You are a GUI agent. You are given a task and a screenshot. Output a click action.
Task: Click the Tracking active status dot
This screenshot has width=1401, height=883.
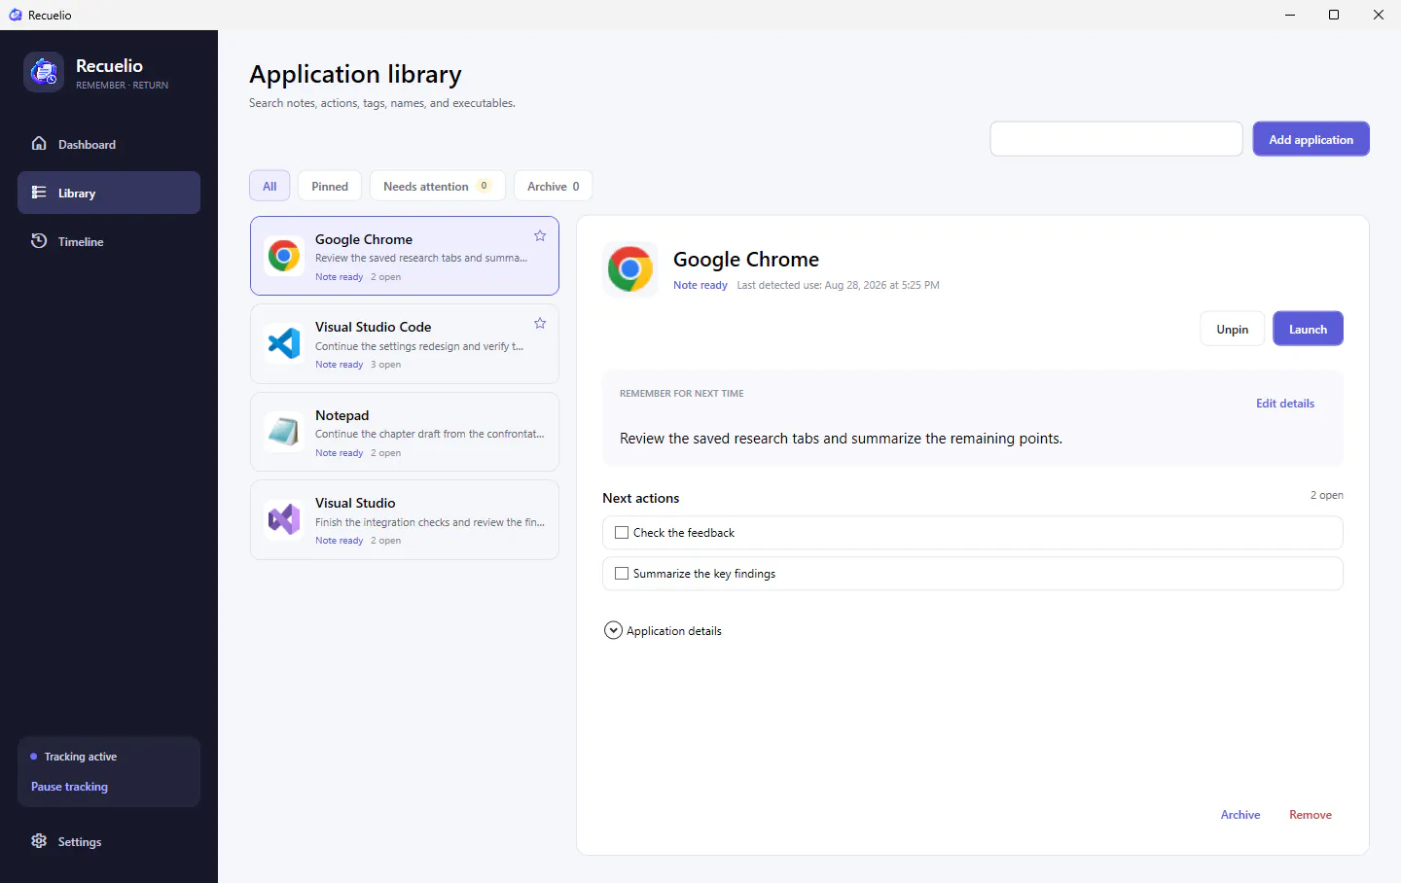point(34,757)
